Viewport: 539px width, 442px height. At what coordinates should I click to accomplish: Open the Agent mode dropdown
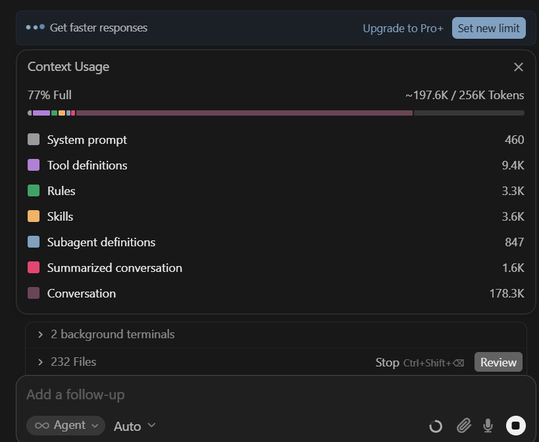(x=66, y=426)
